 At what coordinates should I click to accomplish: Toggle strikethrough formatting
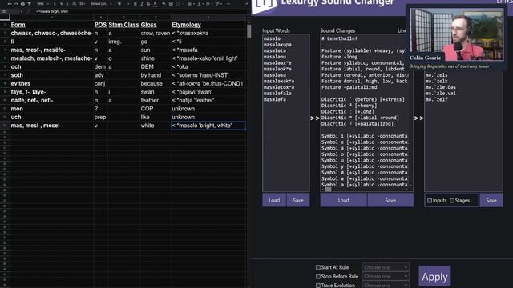pos(148,4)
